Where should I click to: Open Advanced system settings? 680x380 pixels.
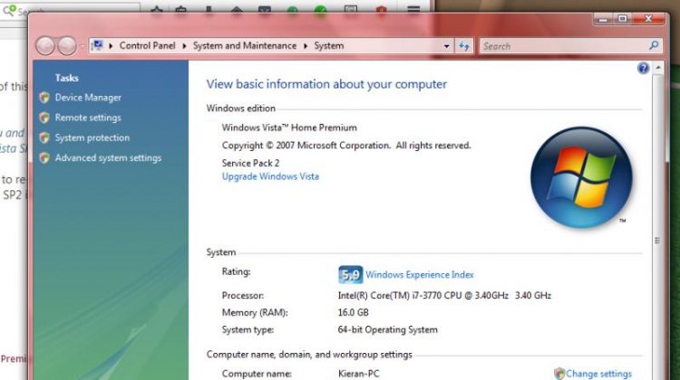[108, 158]
